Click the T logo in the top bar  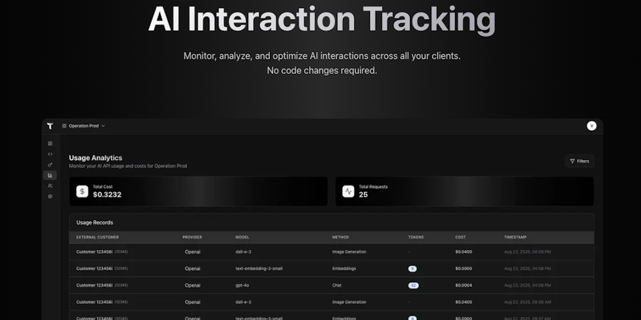[x=50, y=126]
